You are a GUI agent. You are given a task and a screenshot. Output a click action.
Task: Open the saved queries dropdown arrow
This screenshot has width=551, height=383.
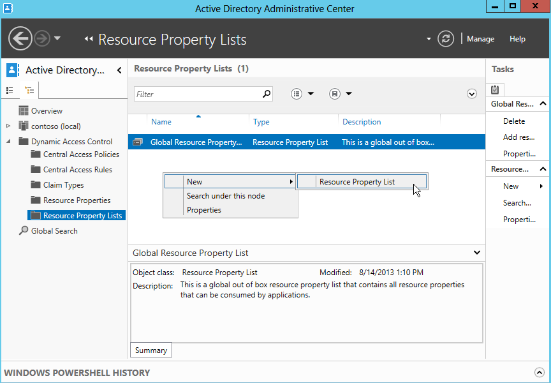pyautogui.click(x=349, y=94)
